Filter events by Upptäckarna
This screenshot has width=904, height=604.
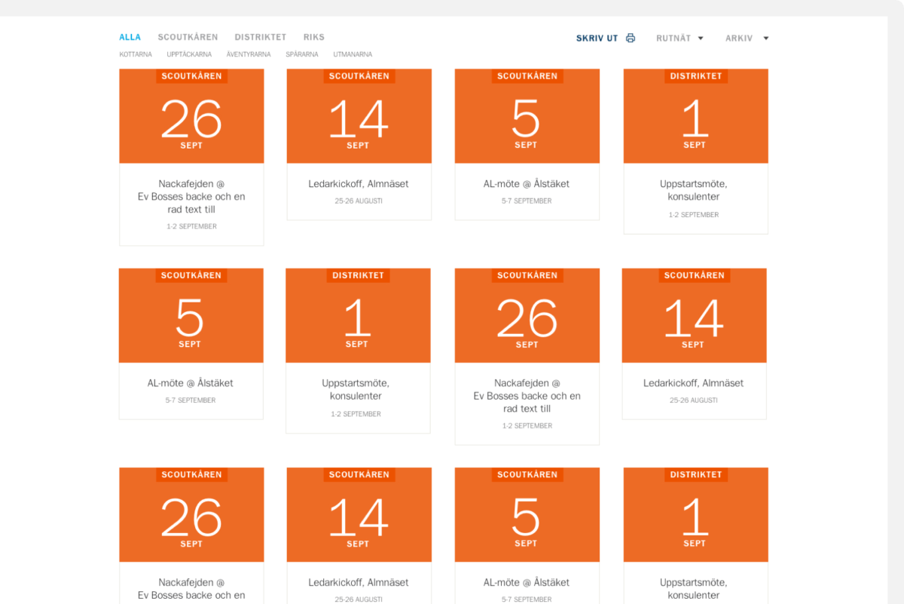189,54
